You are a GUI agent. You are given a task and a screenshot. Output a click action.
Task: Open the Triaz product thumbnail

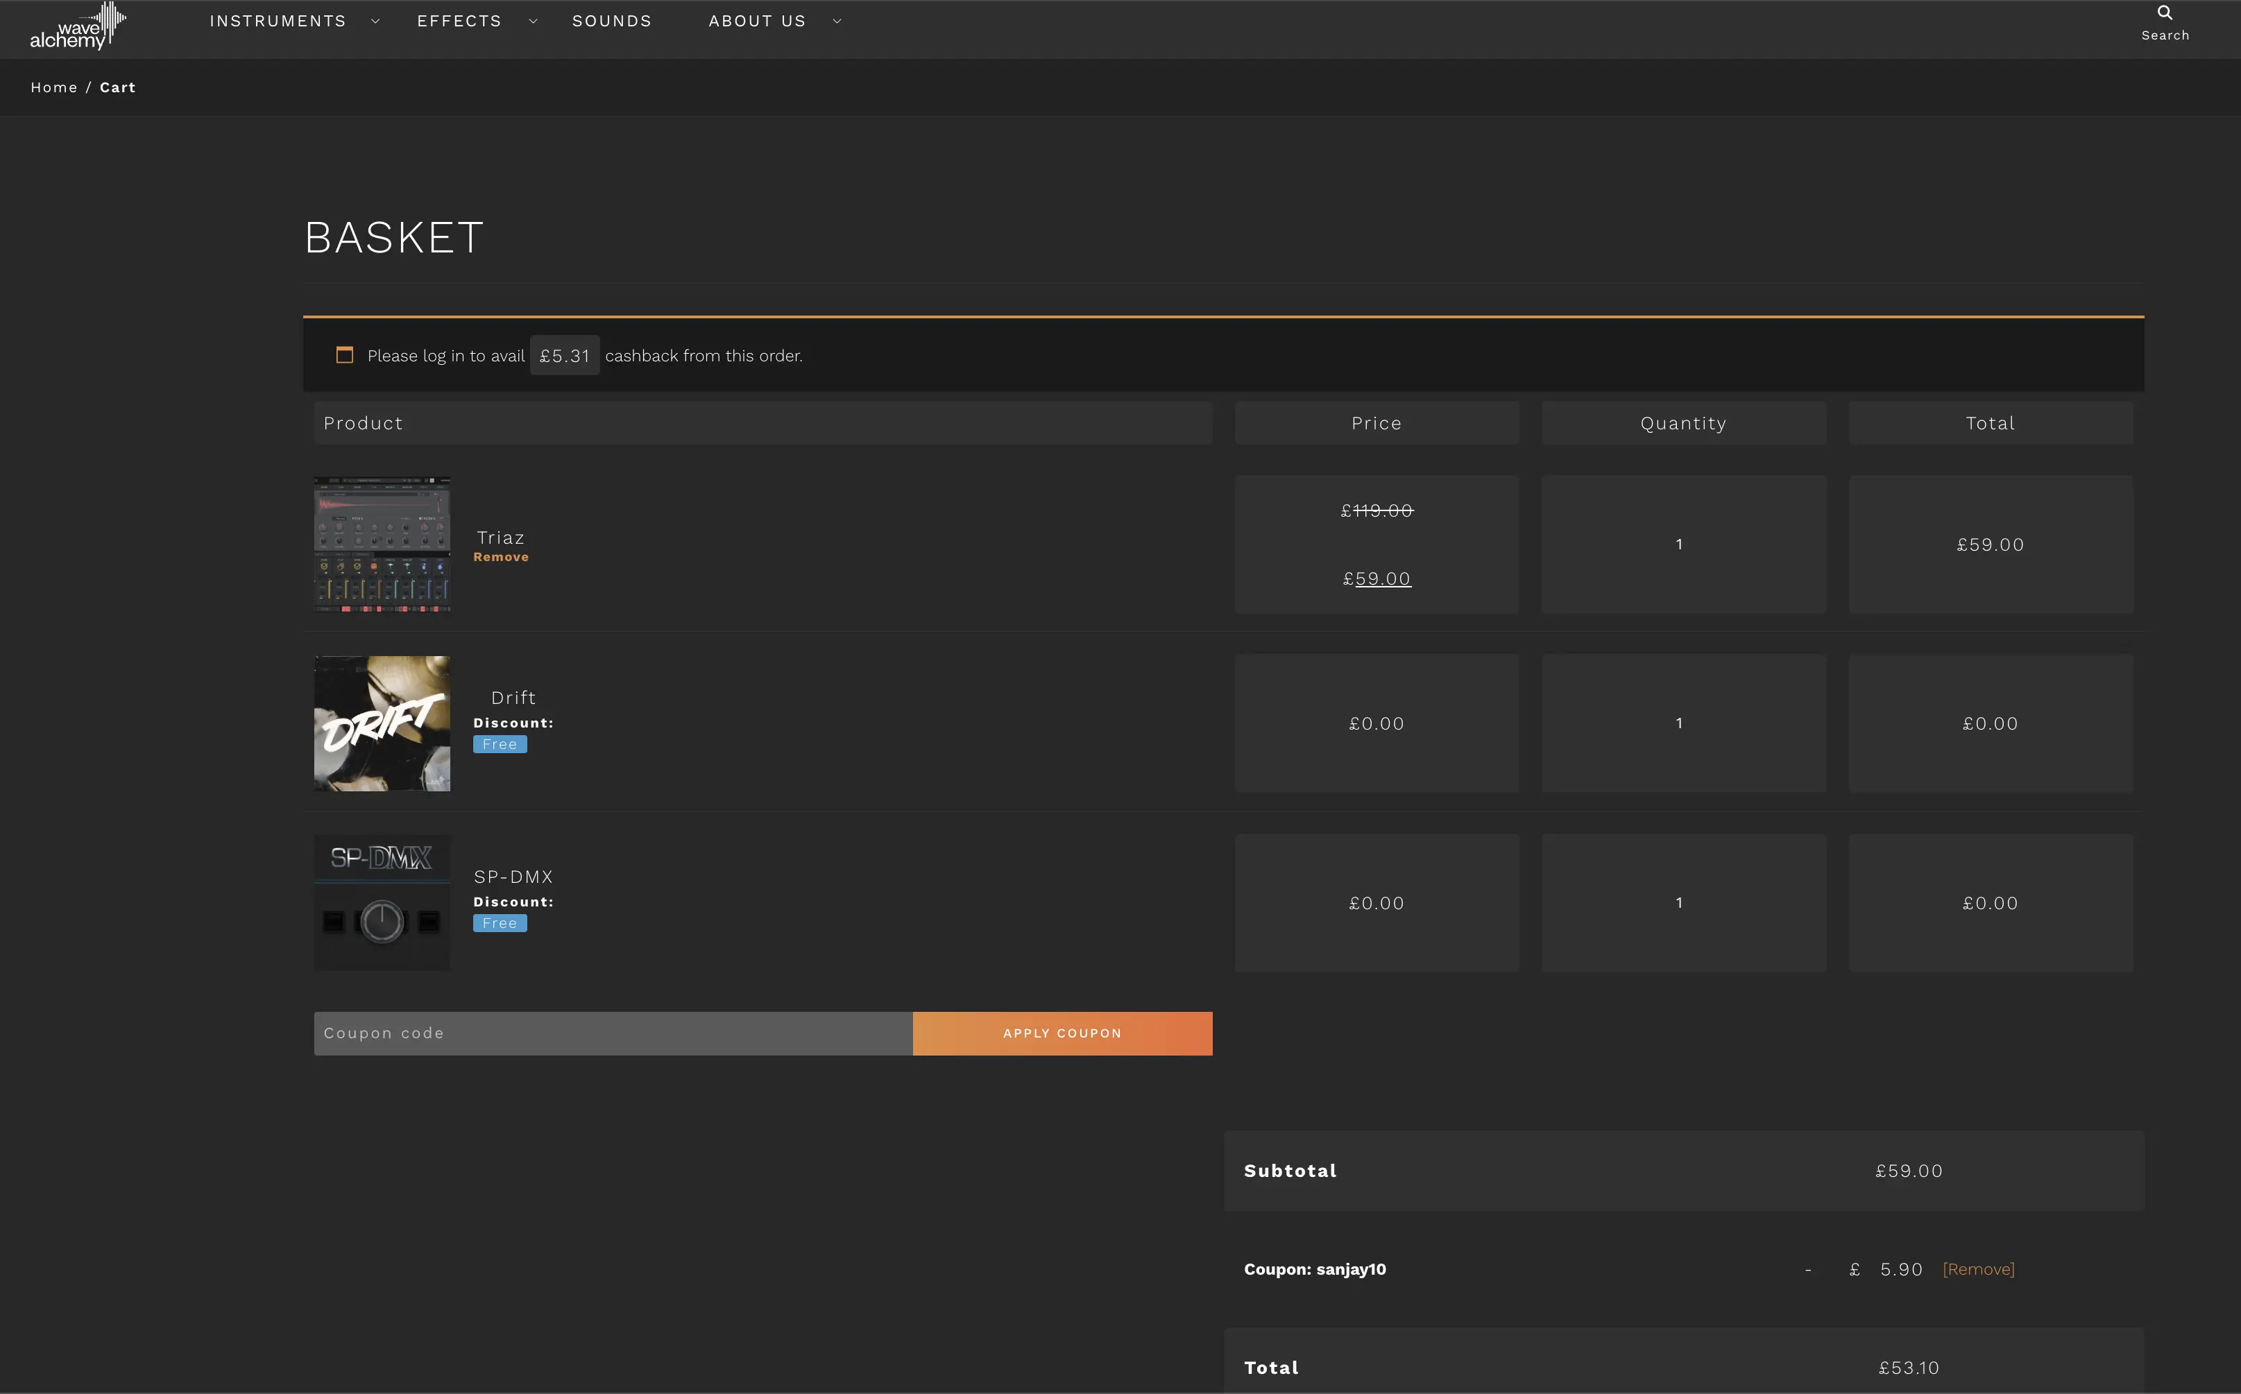[382, 544]
